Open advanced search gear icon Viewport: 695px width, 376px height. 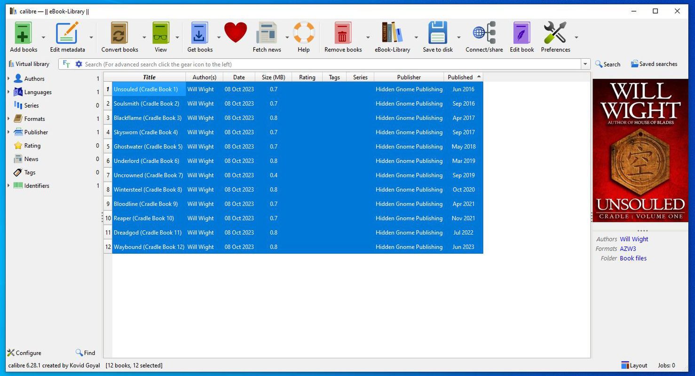(79, 64)
